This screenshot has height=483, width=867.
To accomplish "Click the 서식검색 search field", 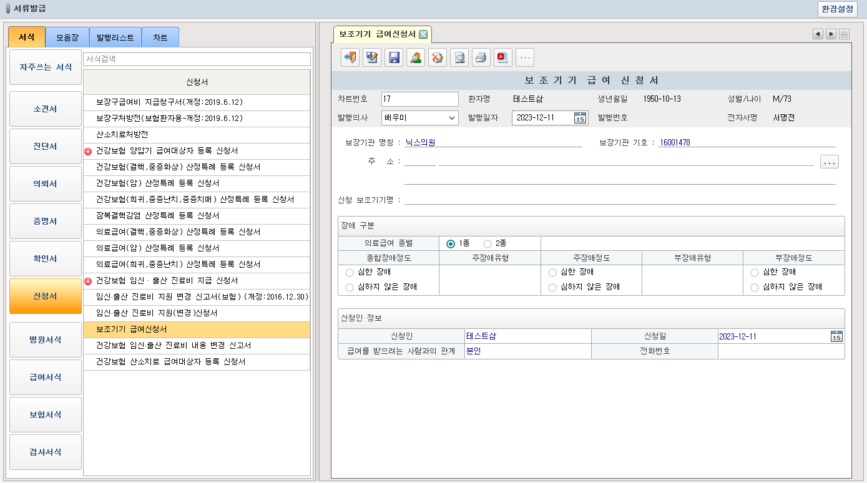I will pos(197,59).
